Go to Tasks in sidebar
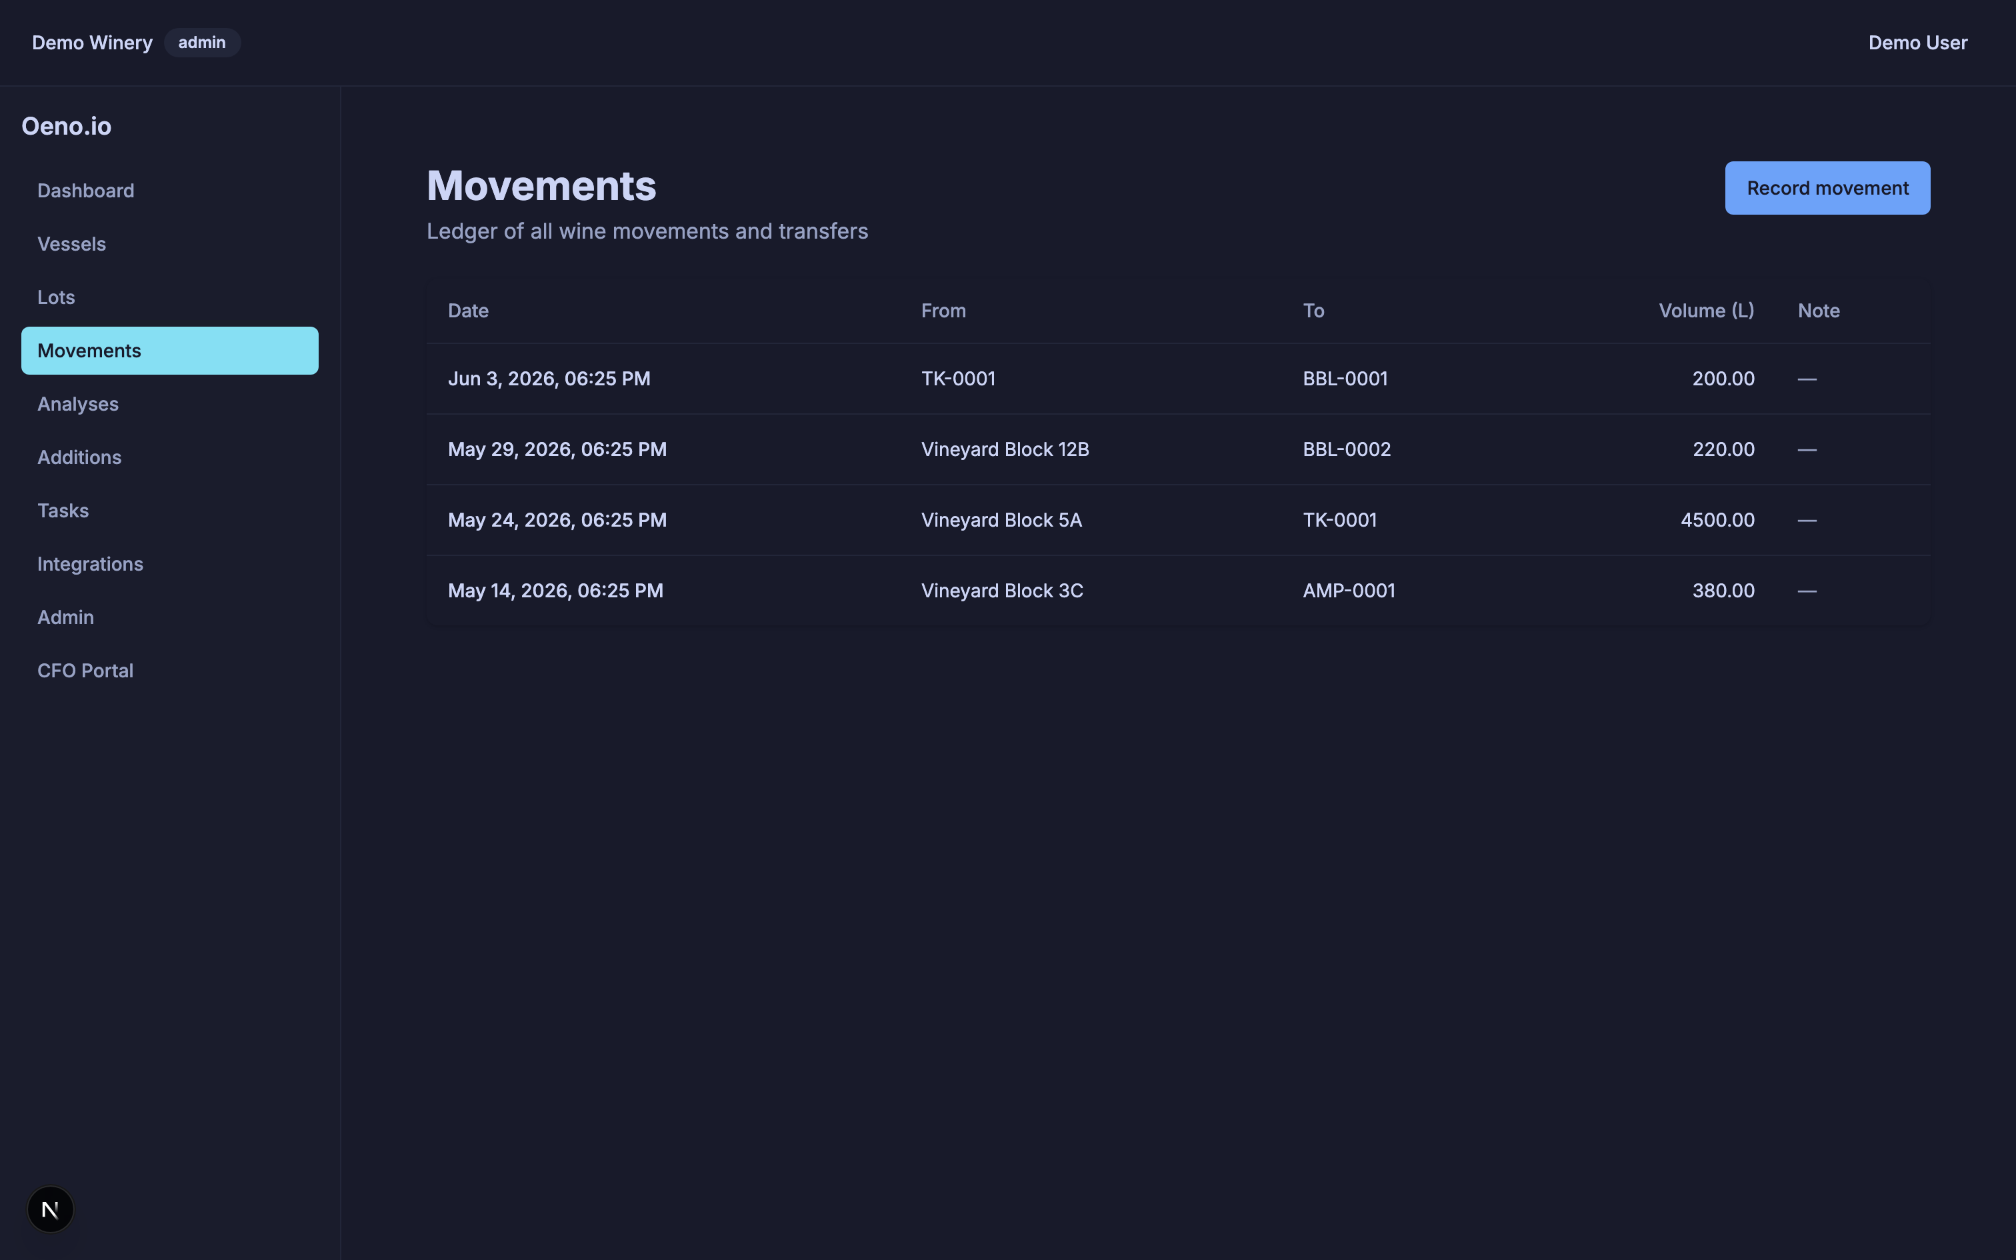 169,511
